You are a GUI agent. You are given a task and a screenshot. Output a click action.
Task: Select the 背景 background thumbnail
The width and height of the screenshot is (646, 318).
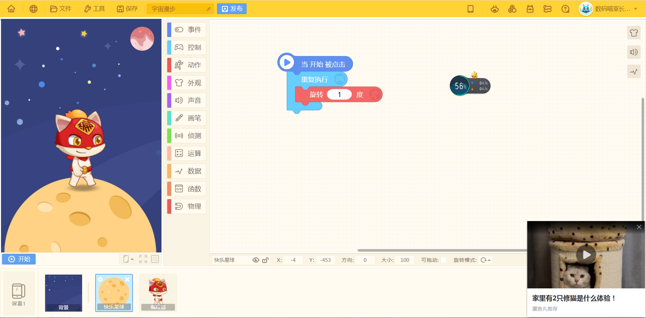[64, 293]
